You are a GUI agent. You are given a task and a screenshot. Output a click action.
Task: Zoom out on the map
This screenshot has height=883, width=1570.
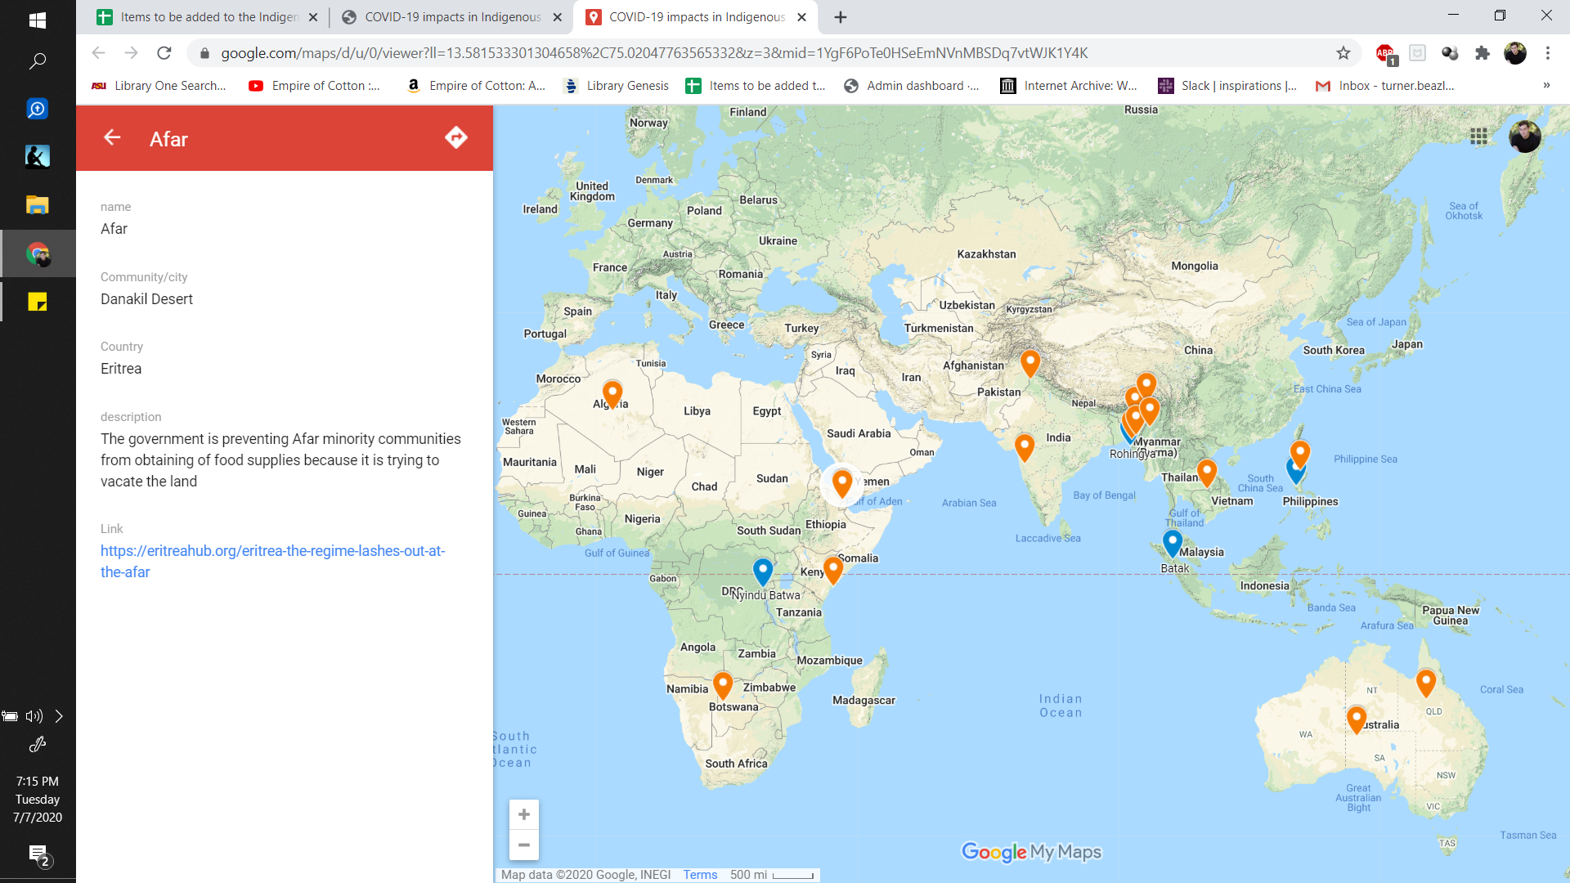click(523, 845)
